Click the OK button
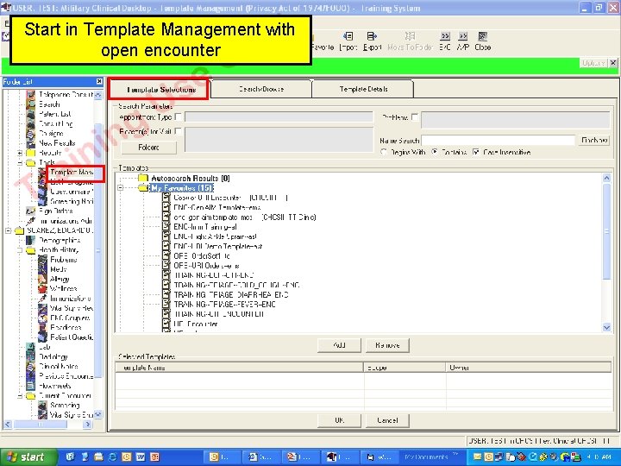The width and height of the screenshot is (621, 466). (x=339, y=420)
